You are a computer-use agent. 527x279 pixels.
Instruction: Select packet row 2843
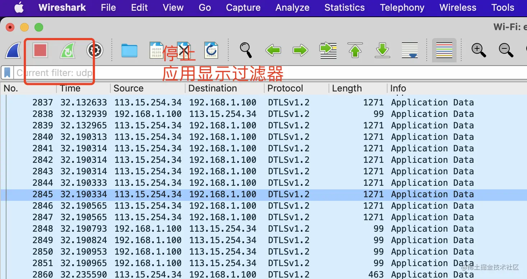pyautogui.click(x=263, y=171)
